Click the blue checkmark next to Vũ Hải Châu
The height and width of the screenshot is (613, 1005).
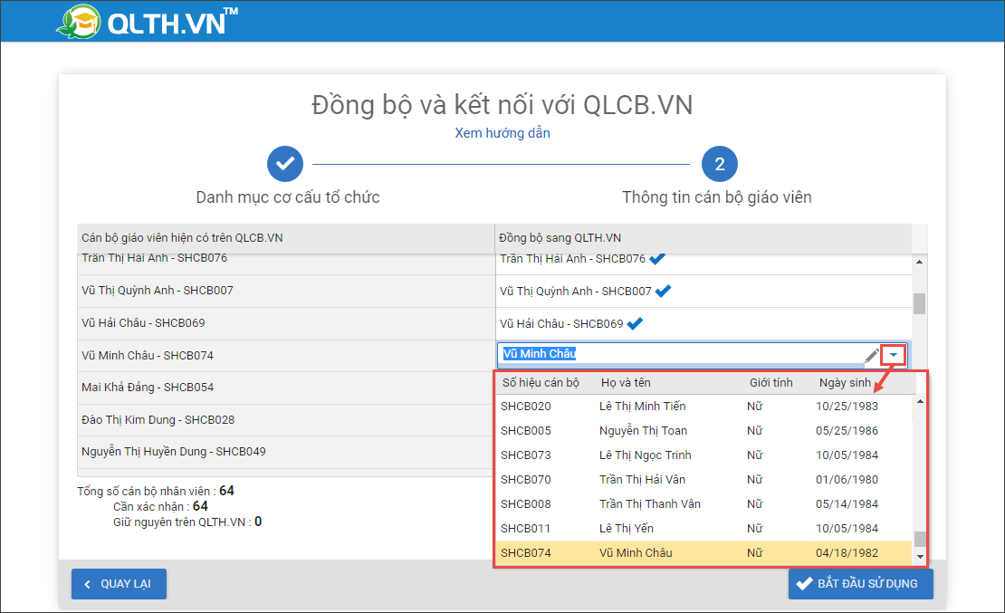click(635, 324)
